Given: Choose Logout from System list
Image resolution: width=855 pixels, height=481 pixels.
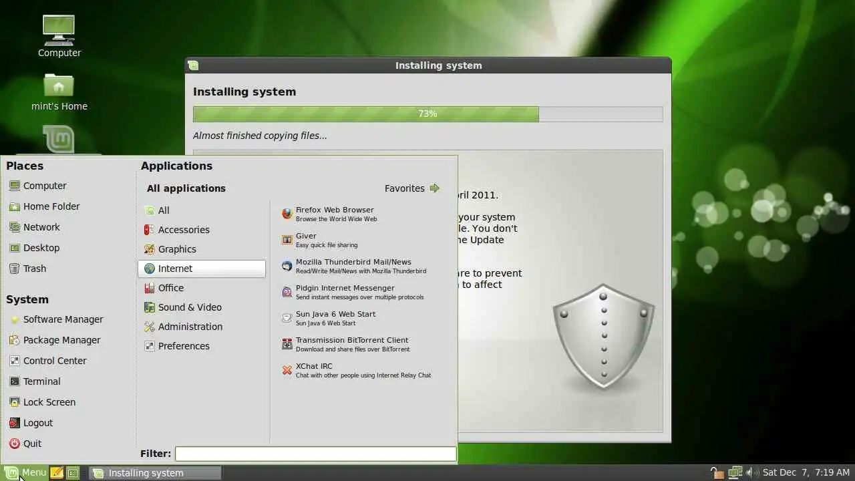Looking at the screenshot, I should coord(31,423).
